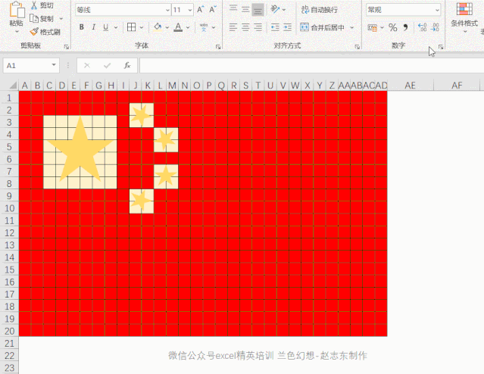Select column AE header

(411, 85)
